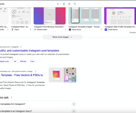Open the Creativetacos source icon
The width and height of the screenshot is (136, 113).
tap(106, 30)
